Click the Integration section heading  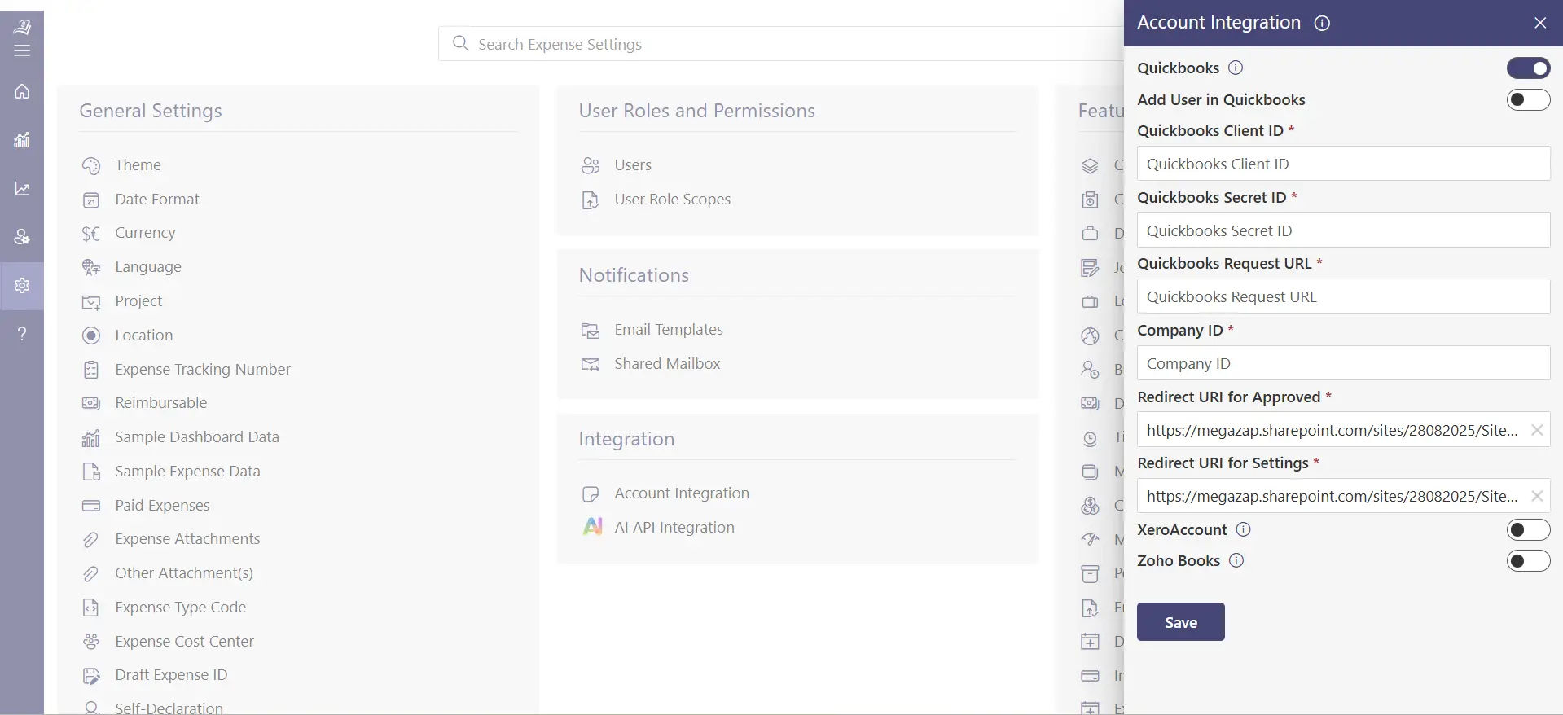(x=626, y=440)
